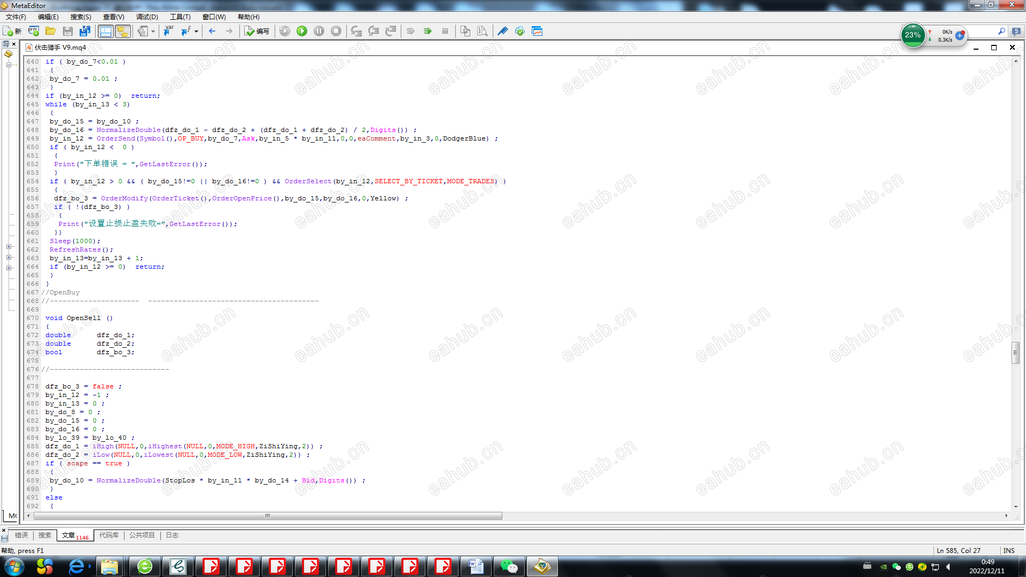Viewport: 1026px width, 577px height.
Task: Navigate back with the left arrow
Action: tap(212, 31)
